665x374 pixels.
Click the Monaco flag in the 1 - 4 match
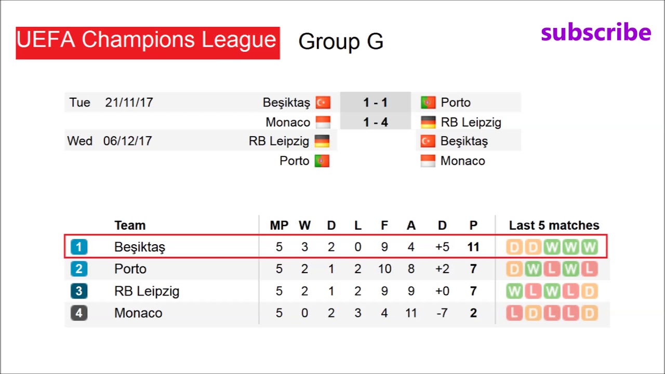(323, 122)
